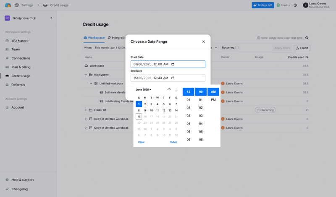Image resolution: width=336 pixels, height=197 pixels.
Task: Expand the last Copy of Untitled workbook row
Action: click(x=86, y=128)
